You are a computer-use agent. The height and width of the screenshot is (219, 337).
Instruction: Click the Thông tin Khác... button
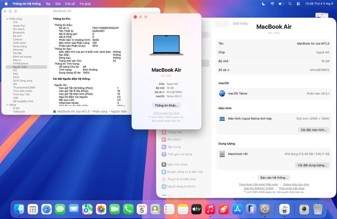click(166, 105)
